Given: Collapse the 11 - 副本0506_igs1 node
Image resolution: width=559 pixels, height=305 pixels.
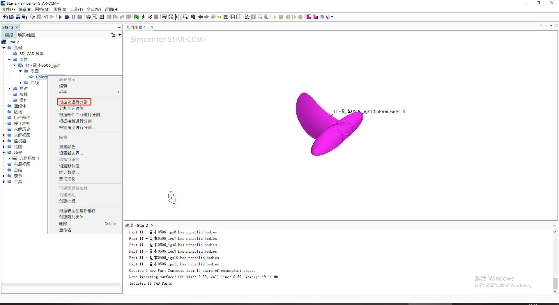Looking at the screenshot, I should 15,65.
